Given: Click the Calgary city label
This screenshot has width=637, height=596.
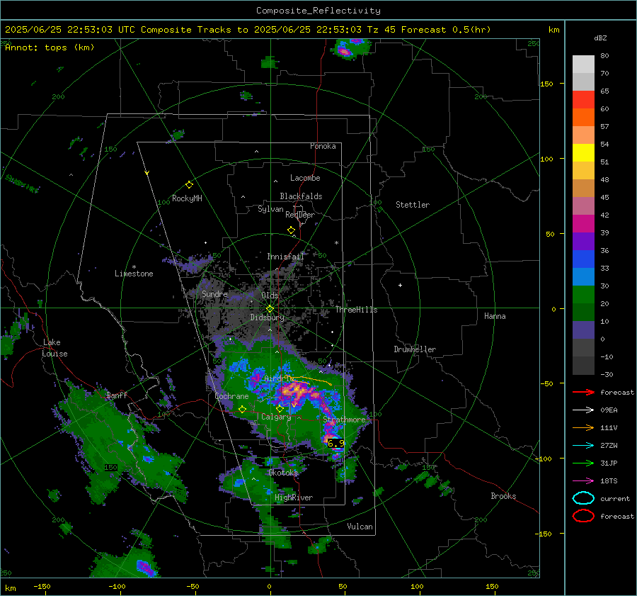Looking at the screenshot, I should click(276, 417).
